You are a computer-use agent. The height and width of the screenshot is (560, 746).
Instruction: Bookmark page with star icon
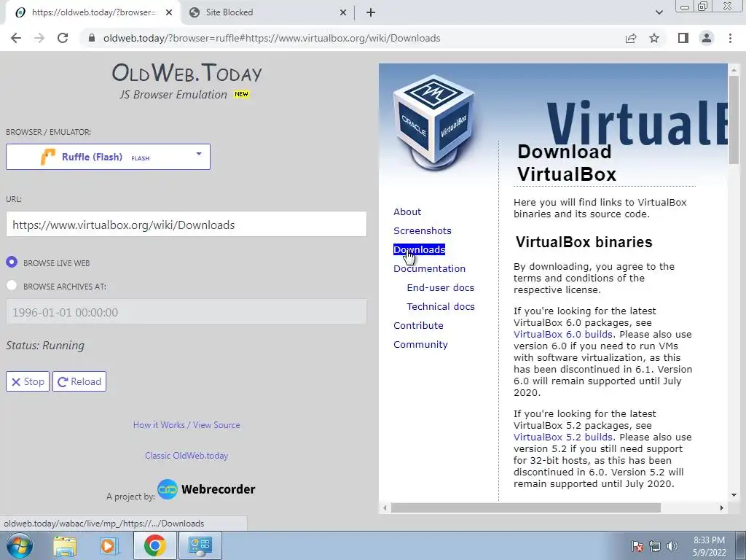coord(654,38)
